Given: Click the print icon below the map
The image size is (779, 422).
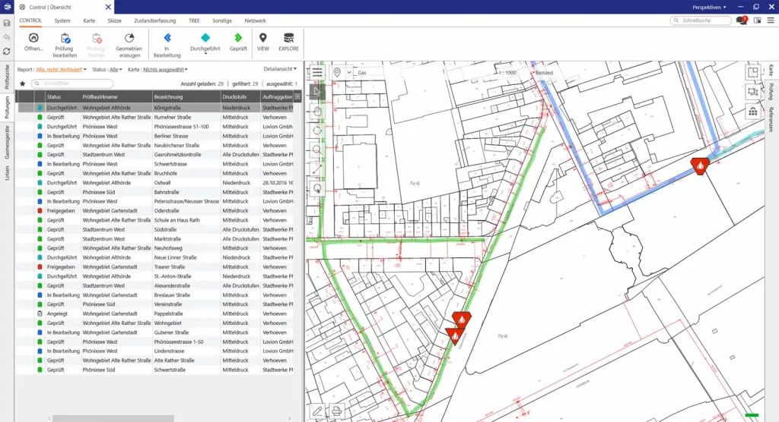Looking at the screenshot, I should click(336, 411).
